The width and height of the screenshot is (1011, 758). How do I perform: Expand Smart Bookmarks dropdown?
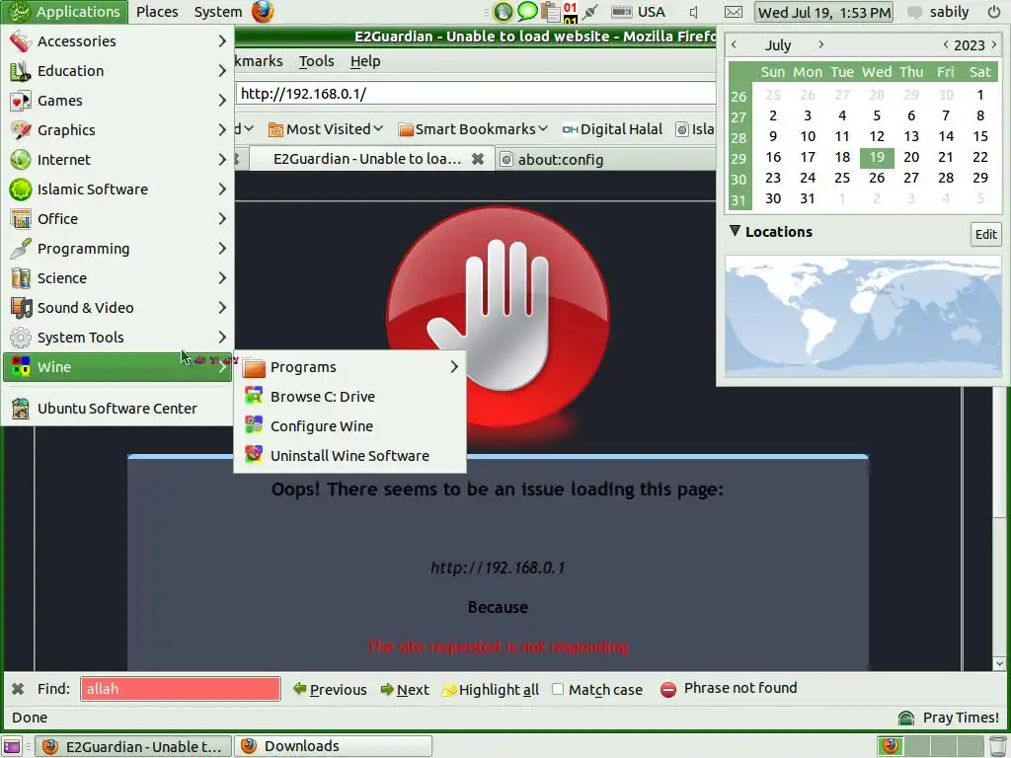473,129
